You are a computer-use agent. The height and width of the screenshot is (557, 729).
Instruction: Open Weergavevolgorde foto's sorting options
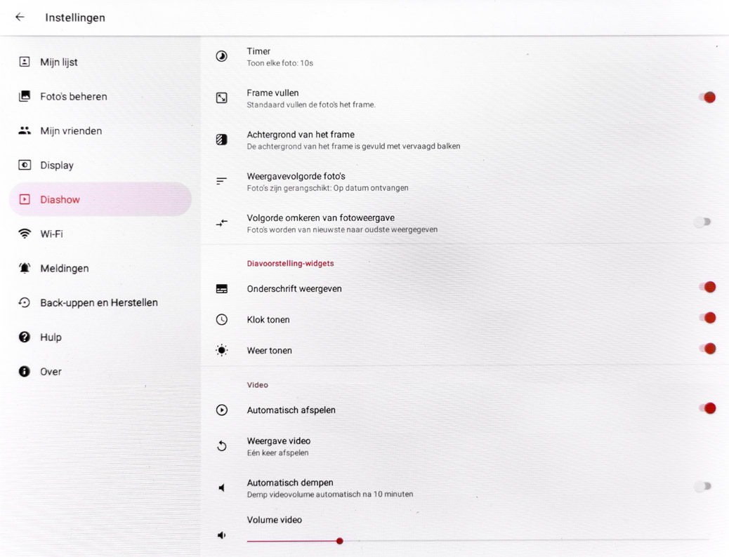(x=327, y=181)
